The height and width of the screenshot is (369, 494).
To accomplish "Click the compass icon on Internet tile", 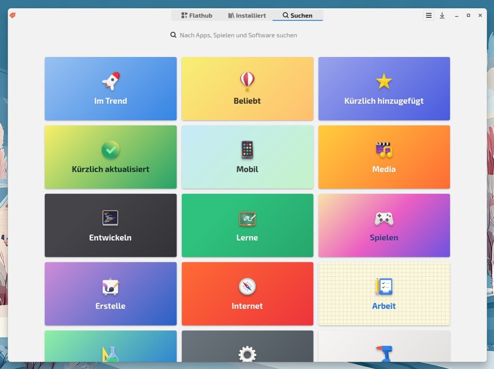I will coord(247,286).
